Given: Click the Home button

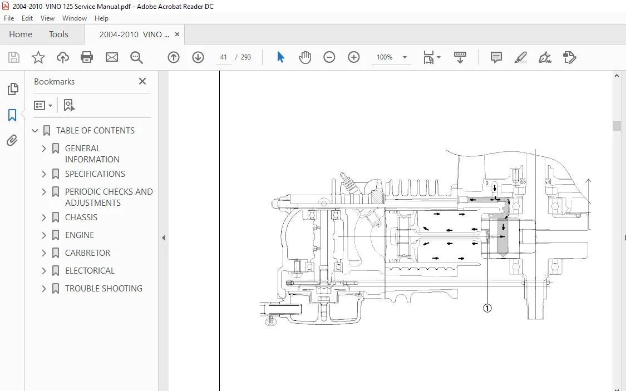Looking at the screenshot, I should coord(21,34).
